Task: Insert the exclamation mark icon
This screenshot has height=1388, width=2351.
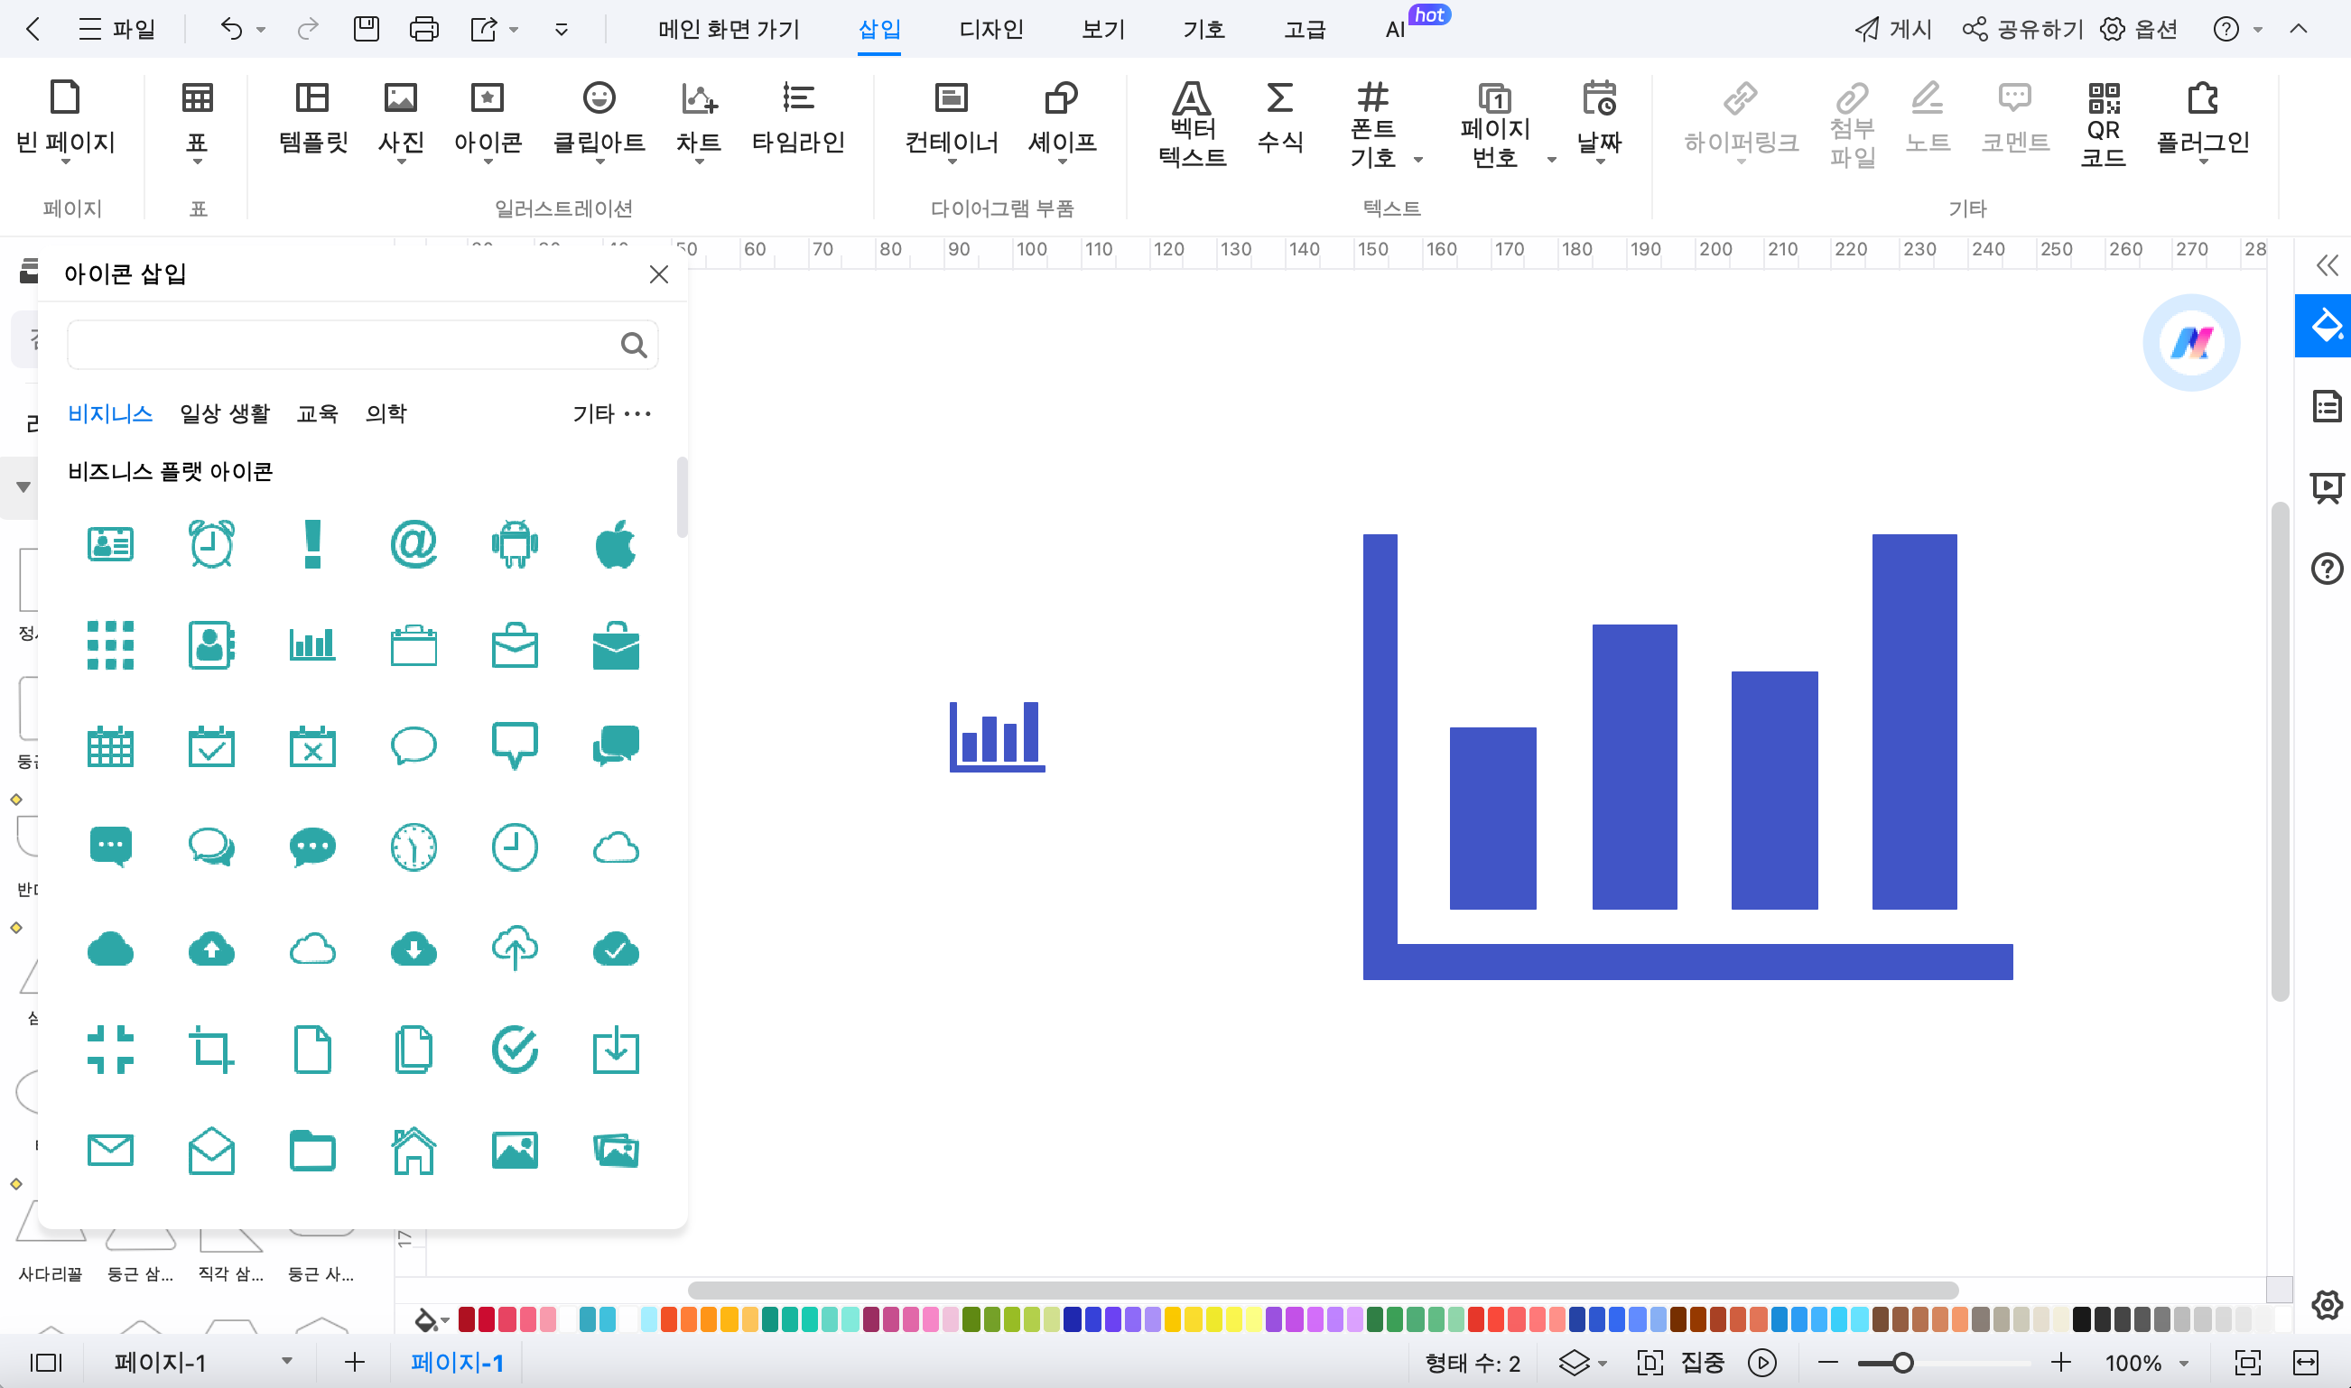Action: click(312, 543)
